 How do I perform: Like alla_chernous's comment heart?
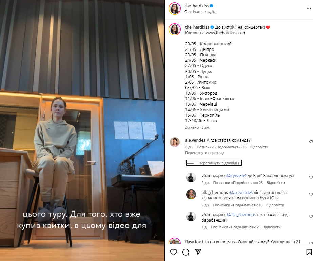coord(311,194)
